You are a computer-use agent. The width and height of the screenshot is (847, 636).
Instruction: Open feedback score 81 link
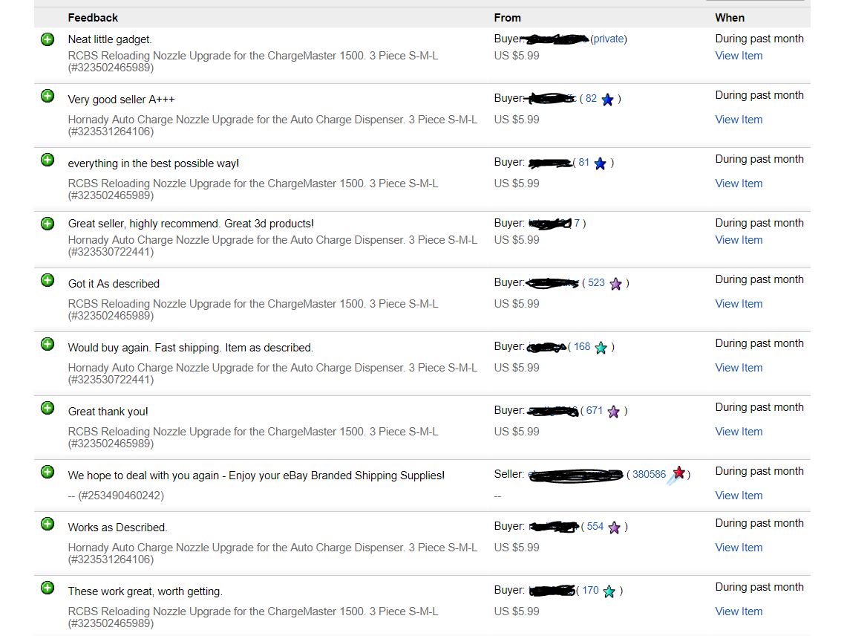click(583, 163)
